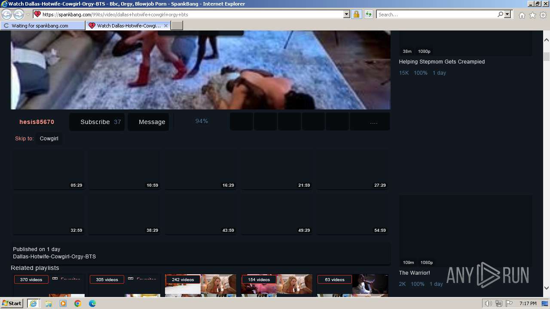Click the page scrollbar up arrow
The image size is (550, 309).
point(547,40)
